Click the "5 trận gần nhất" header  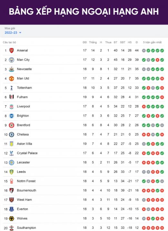coord(152,42)
